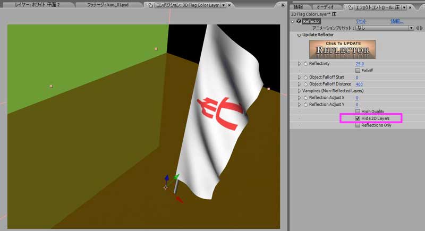Viewport: 425px width, 231px height.
Task: Select the blue Z-axis gizmo arrow
Action: coord(167,178)
